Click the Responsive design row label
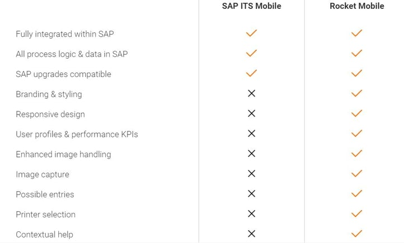The height and width of the screenshot is (243, 404). pos(50,115)
